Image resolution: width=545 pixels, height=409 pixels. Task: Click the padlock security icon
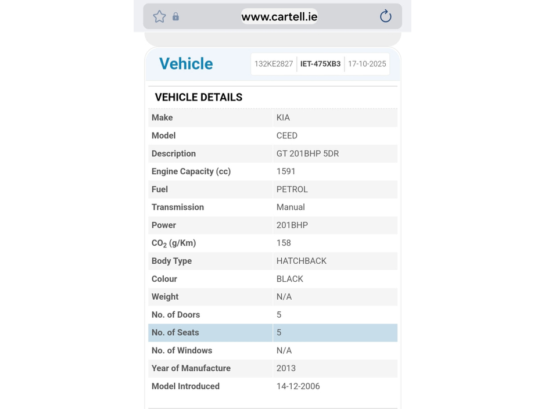175,17
